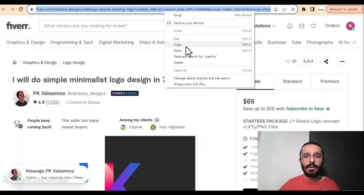Open the browser extensions puzzle icon
This screenshot has width=364, height=195.
pyautogui.click(x=304, y=9)
